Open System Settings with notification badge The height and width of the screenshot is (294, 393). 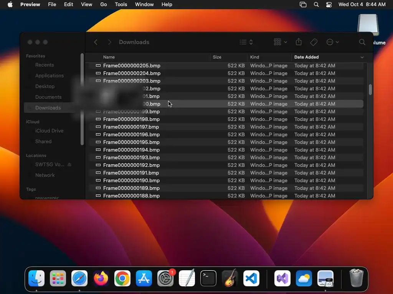tap(165, 278)
